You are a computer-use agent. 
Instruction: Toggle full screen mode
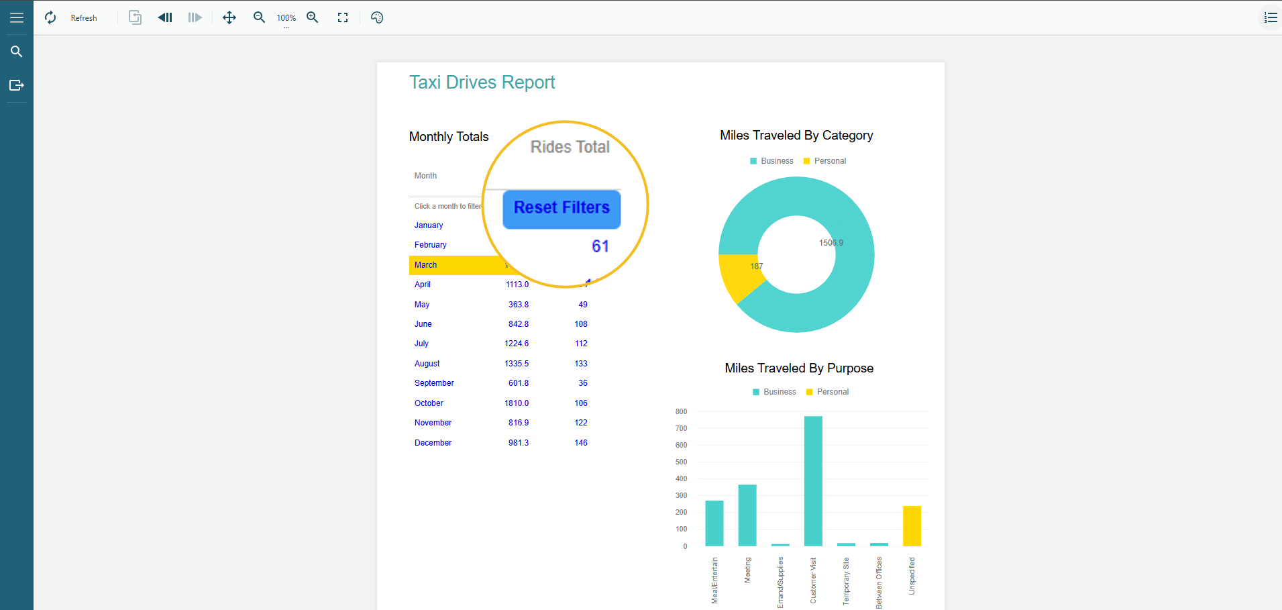343,18
